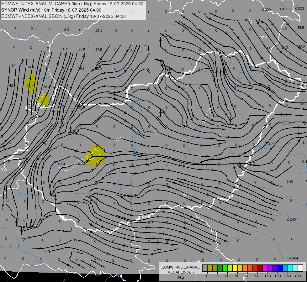Click legend tick label 160
Viewport: 307px width, 282px height.
click(x=278, y=276)
